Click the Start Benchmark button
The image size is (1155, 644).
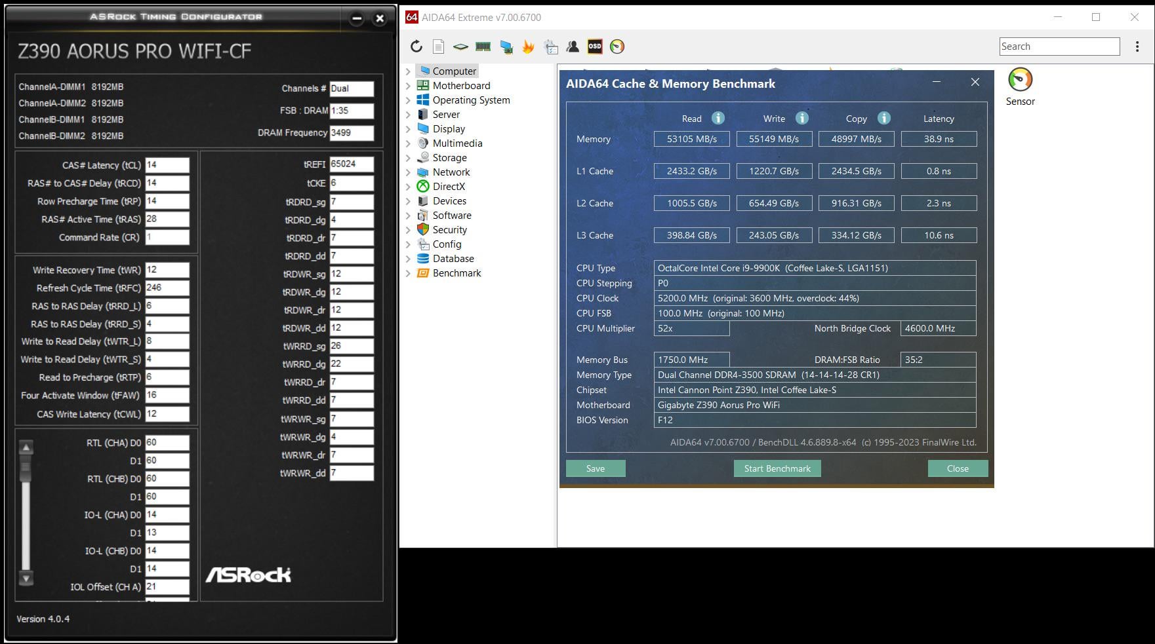click(777, 468)
